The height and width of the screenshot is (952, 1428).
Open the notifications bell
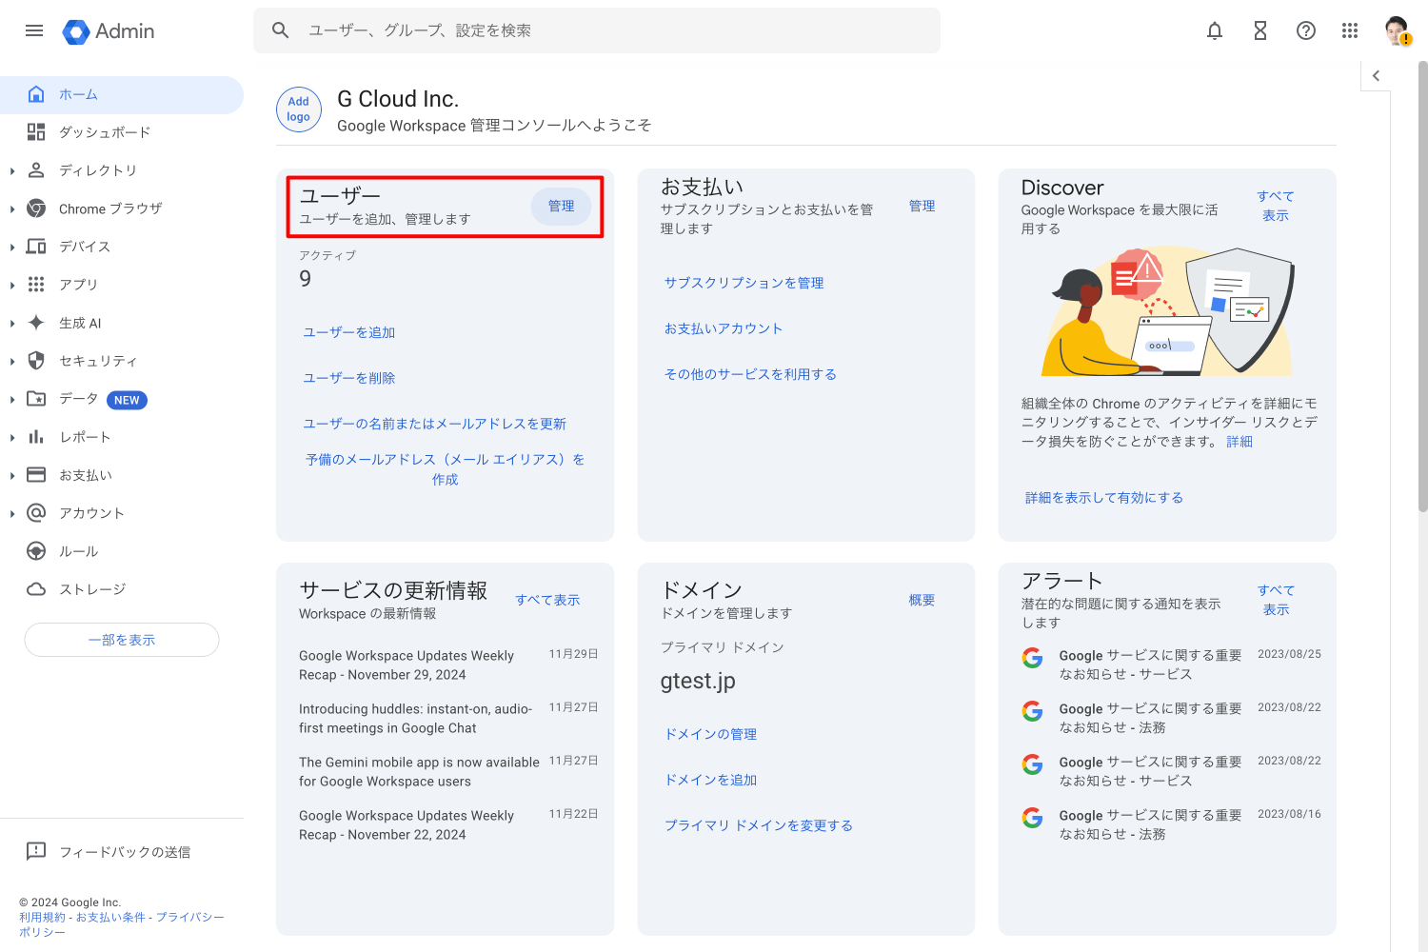[x=1215, y=30]
